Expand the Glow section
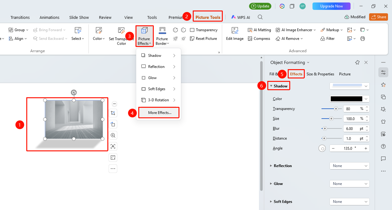392x210 pixels. pyautogui.click(x=271, y=184)
